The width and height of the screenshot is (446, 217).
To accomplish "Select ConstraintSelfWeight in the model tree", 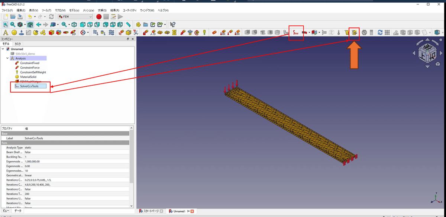I will 33,72.
